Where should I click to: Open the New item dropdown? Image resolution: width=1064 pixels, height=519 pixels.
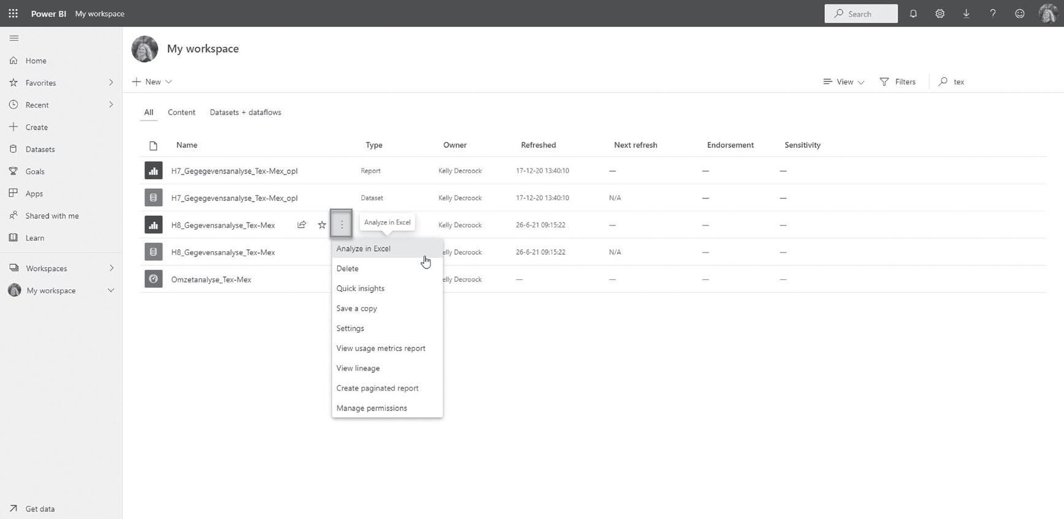coord(152,81)
